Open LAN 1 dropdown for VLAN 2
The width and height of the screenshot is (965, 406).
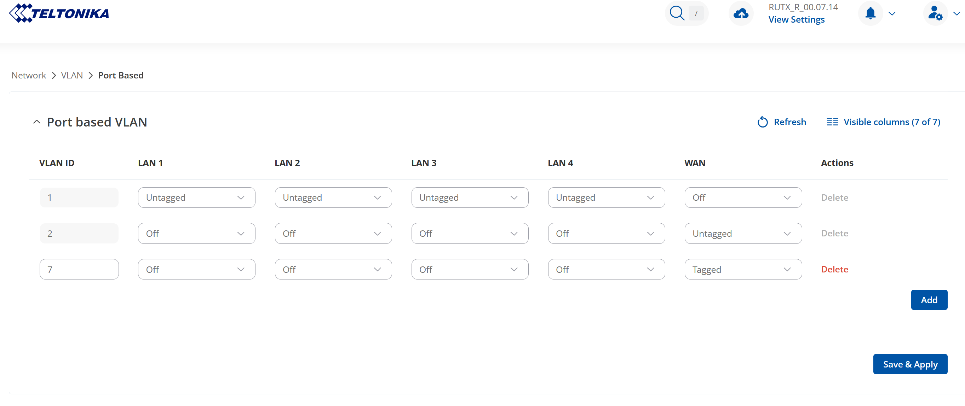(197, 234)
